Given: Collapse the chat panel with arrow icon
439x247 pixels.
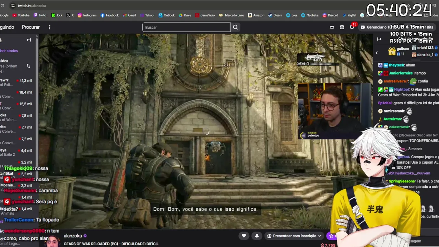Looking at the screenshot, I should pyautogui.click(x=379, y=39).
